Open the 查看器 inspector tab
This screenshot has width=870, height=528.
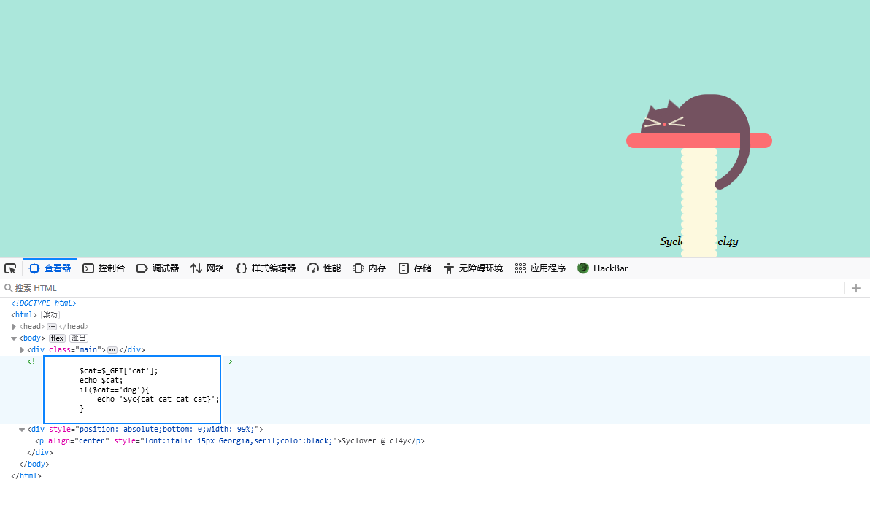(x=50, y=268)
